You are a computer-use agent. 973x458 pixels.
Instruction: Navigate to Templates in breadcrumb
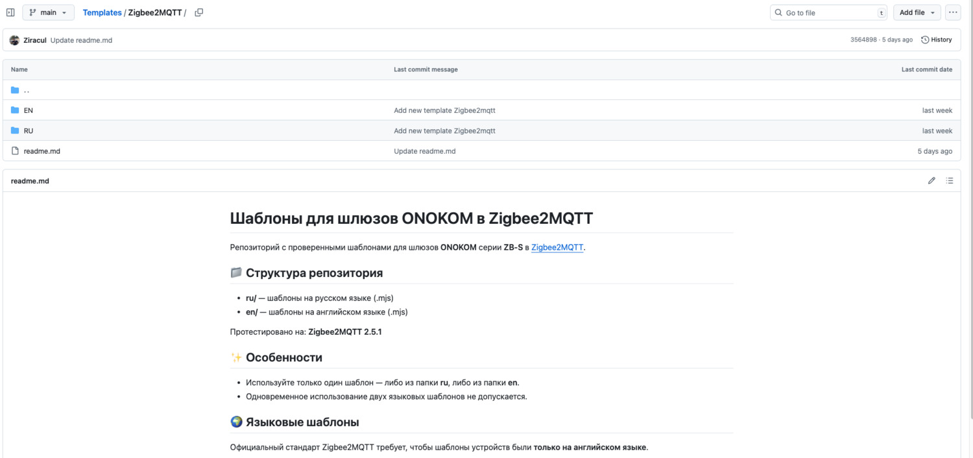[x=102, y=12]
